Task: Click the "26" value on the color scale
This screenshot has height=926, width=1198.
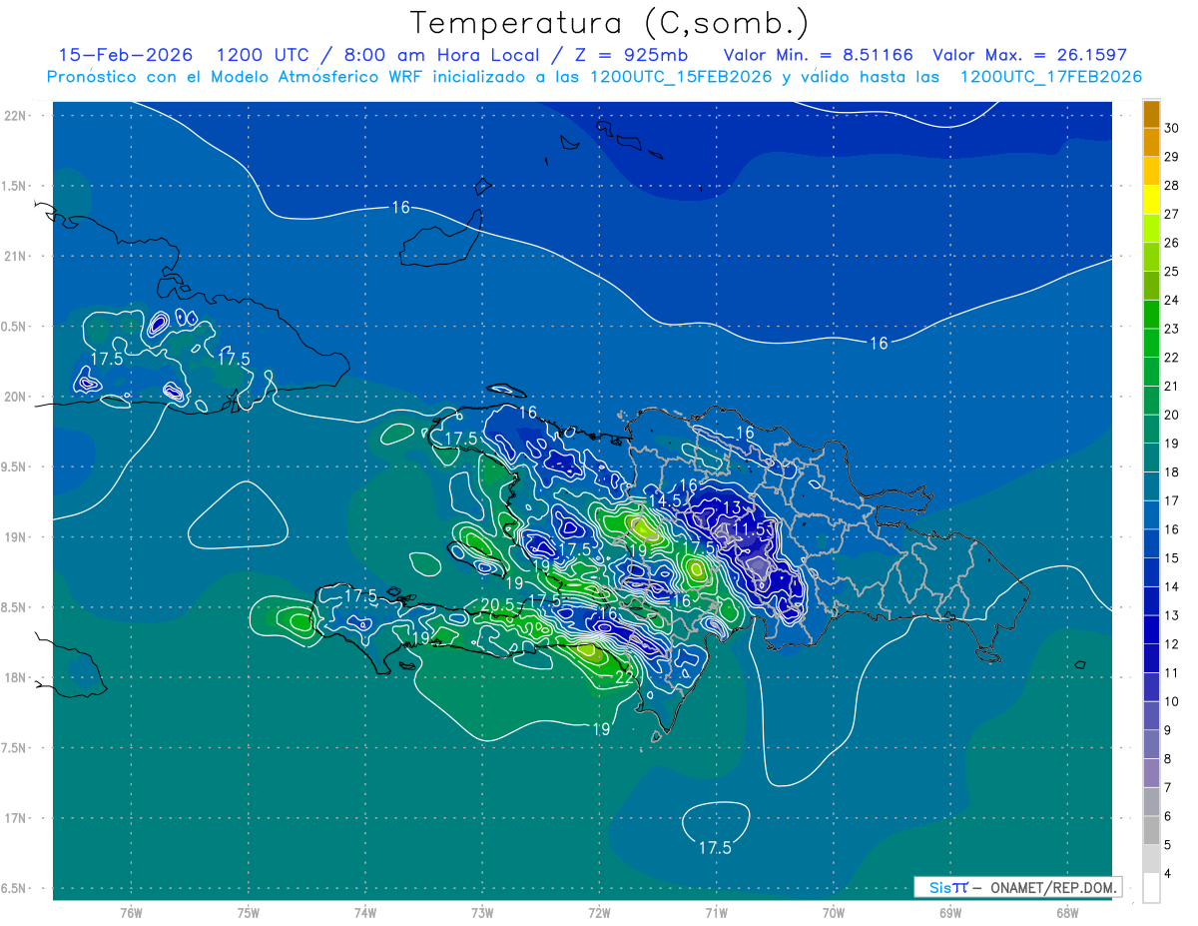Action: click(1172, 243)
